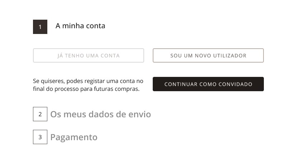
Task: Jump to payment using the number 3 square
Action: click(x=40, y=137)
